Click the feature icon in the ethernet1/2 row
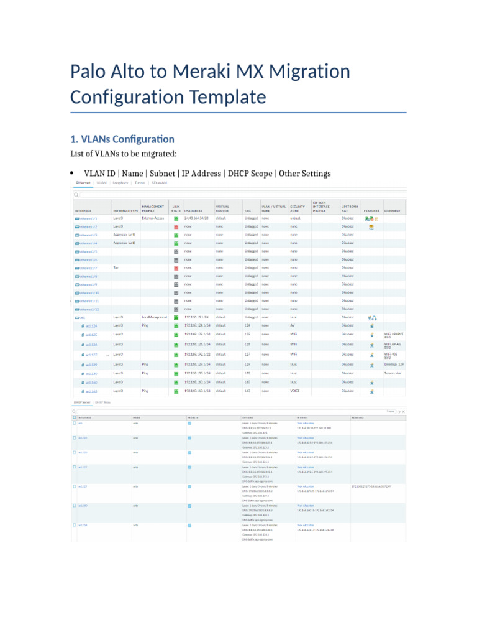 point(371,227)
